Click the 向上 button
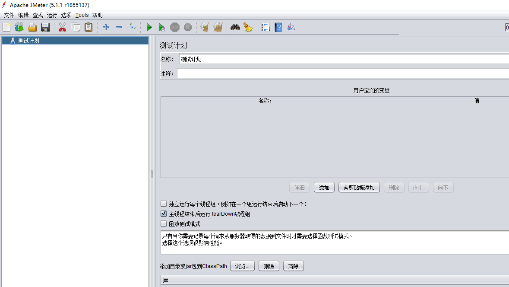The image size is (509, 287). [418, 188]
